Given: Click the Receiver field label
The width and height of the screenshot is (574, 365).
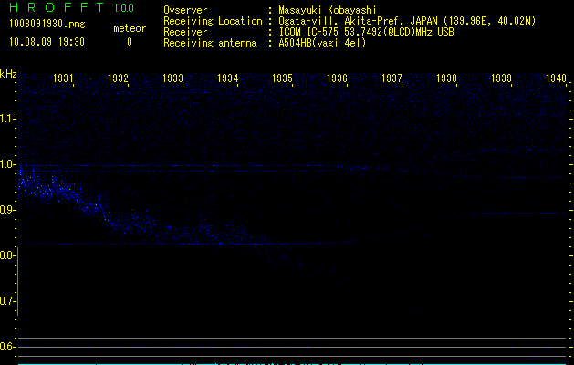Looking at the screenshot, I should click(185, 32).
